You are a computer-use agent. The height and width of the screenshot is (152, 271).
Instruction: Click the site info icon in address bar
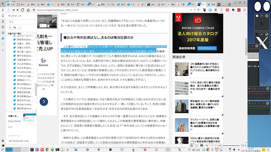tap(34, 10)
